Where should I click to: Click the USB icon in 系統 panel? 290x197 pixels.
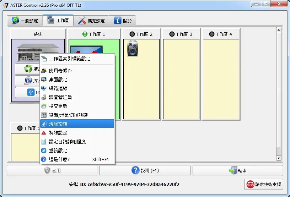click(x=31, y=92)
